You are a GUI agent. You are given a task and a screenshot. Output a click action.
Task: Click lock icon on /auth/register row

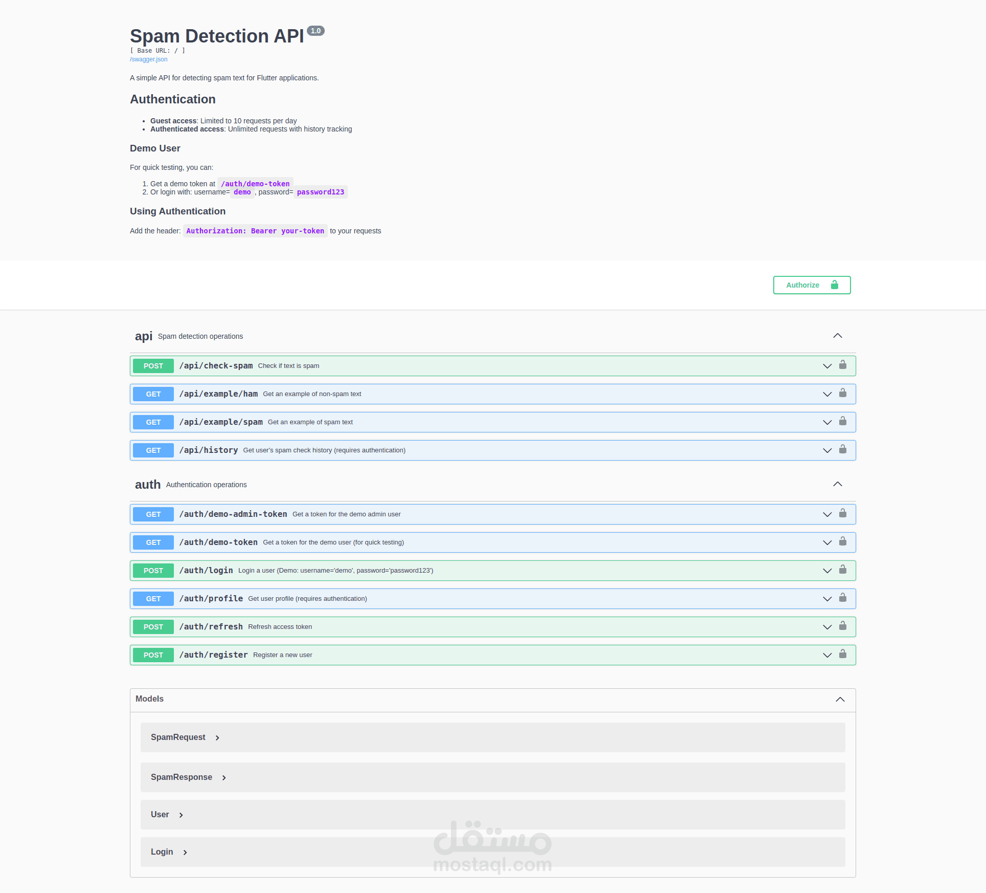click(x=843, y=654)
